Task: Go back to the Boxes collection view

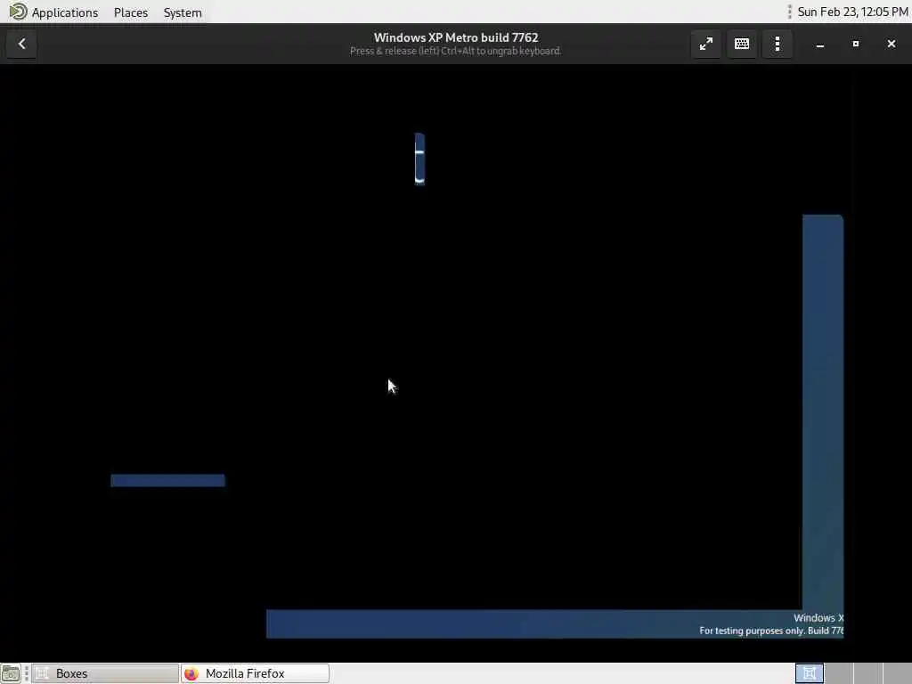Action: click(21, 44)
